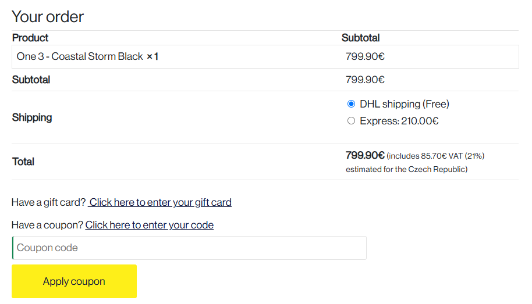
Task: Click the Subtotal column header
Action: (x=360, y=38)
